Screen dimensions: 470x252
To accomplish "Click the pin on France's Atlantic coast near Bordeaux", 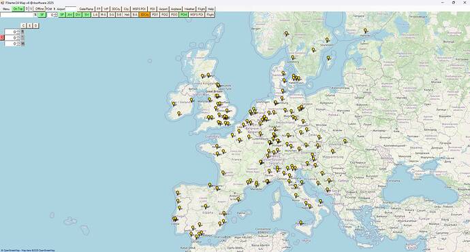I will pyautogui.click(x=223, y=173).
